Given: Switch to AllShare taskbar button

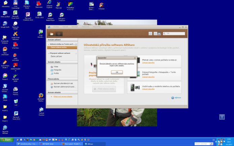Looking at the screenshot, I should click(x=95, y=144).
